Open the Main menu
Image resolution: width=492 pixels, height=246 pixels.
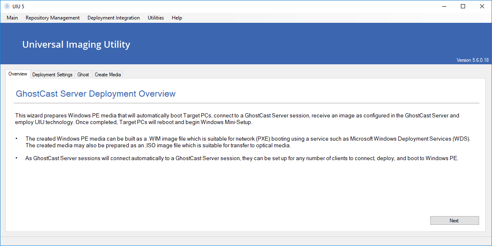(x=12, y=18)
